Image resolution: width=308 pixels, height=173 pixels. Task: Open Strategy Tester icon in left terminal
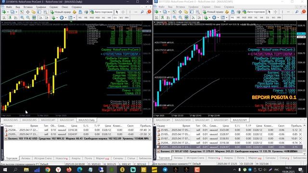45,12
